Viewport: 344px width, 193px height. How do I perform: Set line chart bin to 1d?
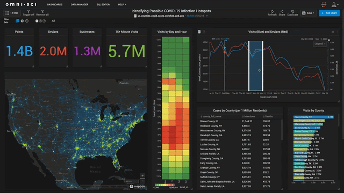(x=225, y=39)
